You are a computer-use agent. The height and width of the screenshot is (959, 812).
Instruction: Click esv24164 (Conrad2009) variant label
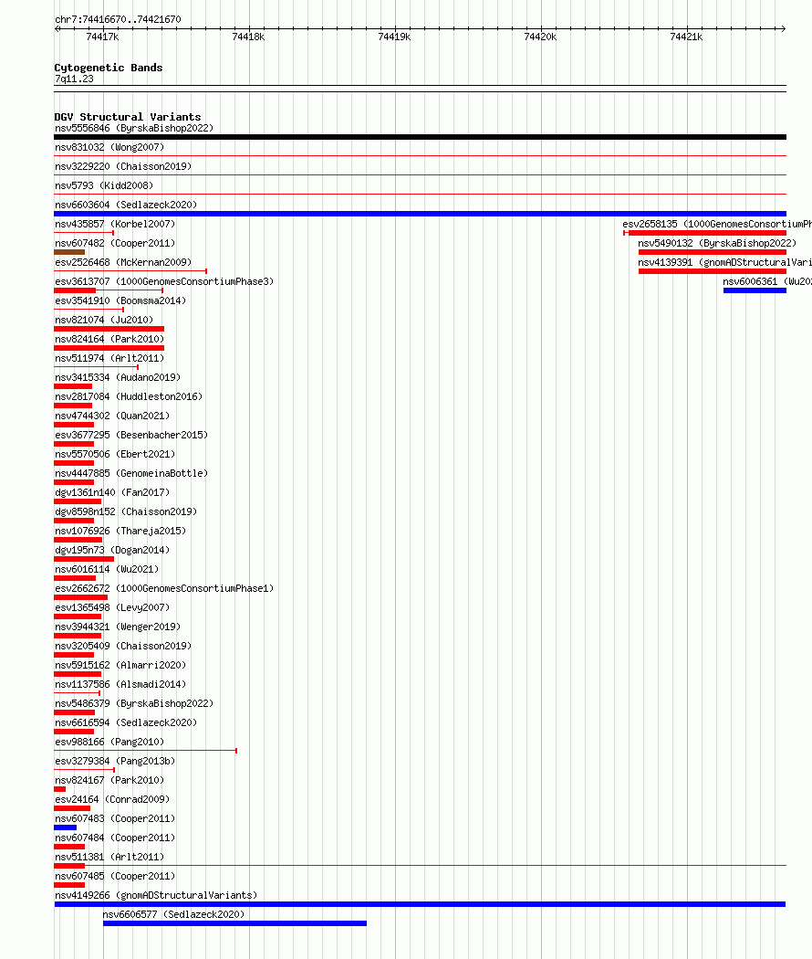pyautogui.click(x=112, y=799)
